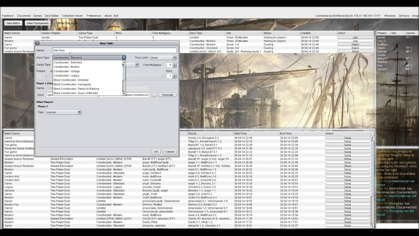Screen dimensions: 419x236
Task: Choose Constructed - Extended deck type
Action: (x=88, y=62)
